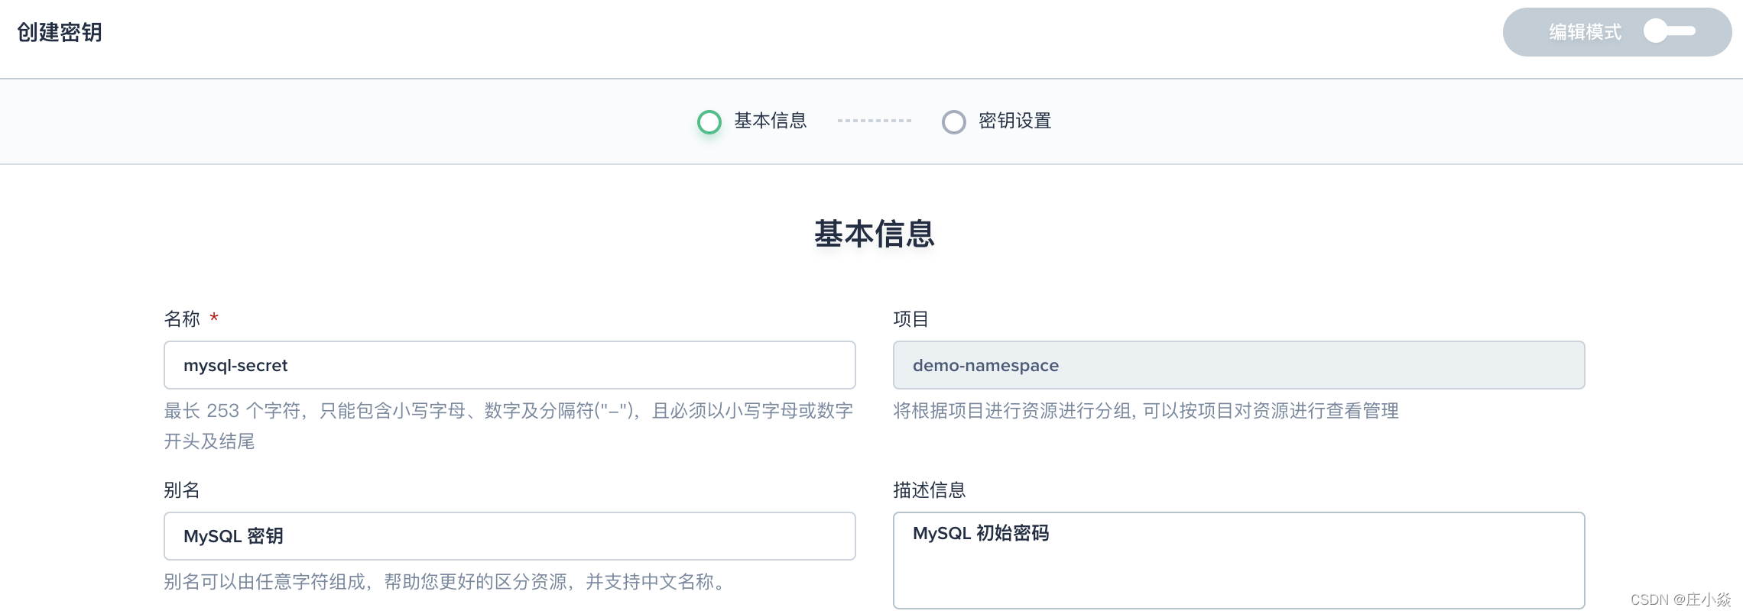
Task: Click the 编辑模式 label text
Action: click(1585, 32)
